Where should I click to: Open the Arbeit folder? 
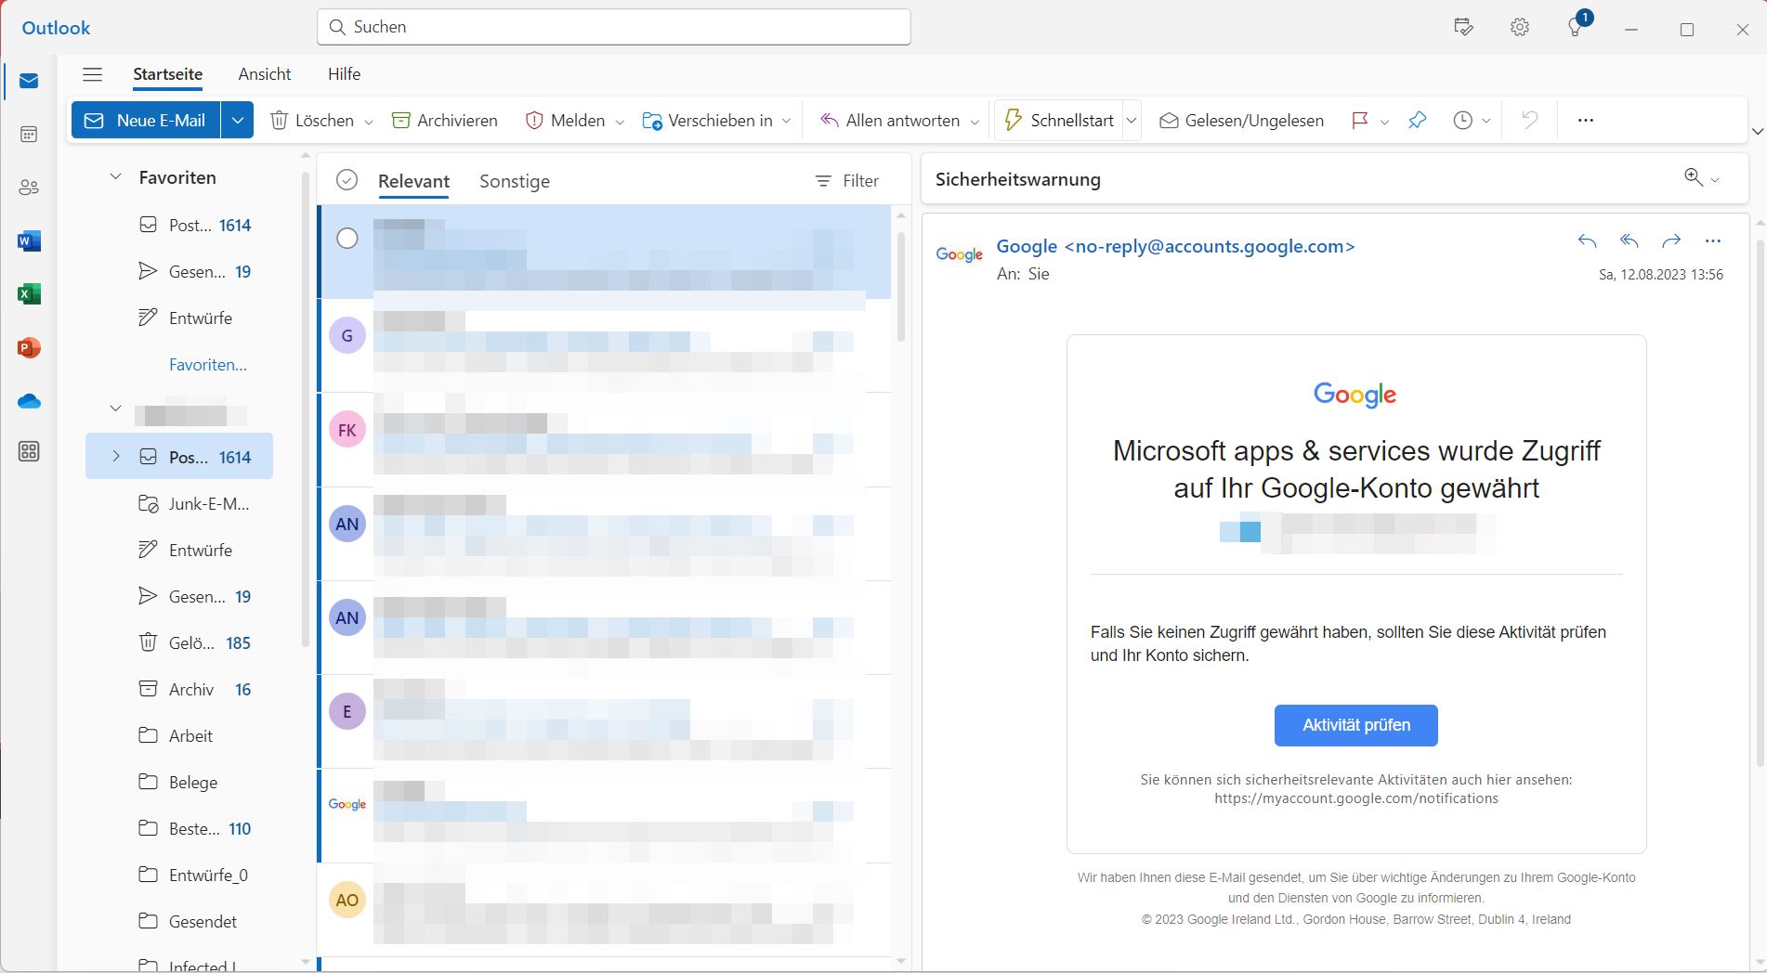pos(178,736)
